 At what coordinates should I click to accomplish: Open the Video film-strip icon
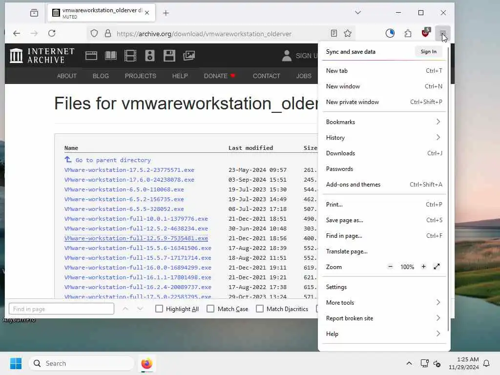130,56
